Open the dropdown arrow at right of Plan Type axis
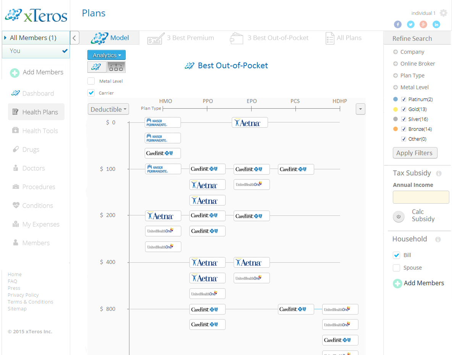This screenshot has height=355, width=452. 360,109
